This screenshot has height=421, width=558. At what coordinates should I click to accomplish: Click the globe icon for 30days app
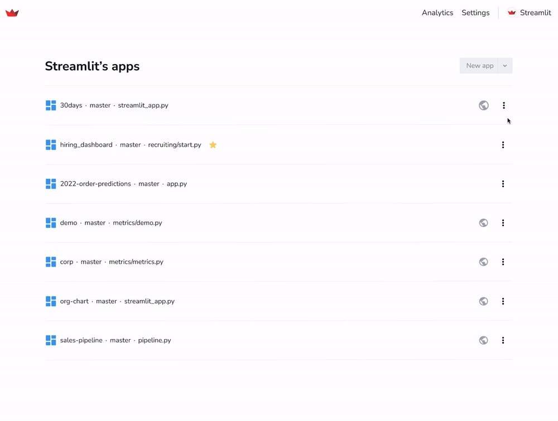484,105
